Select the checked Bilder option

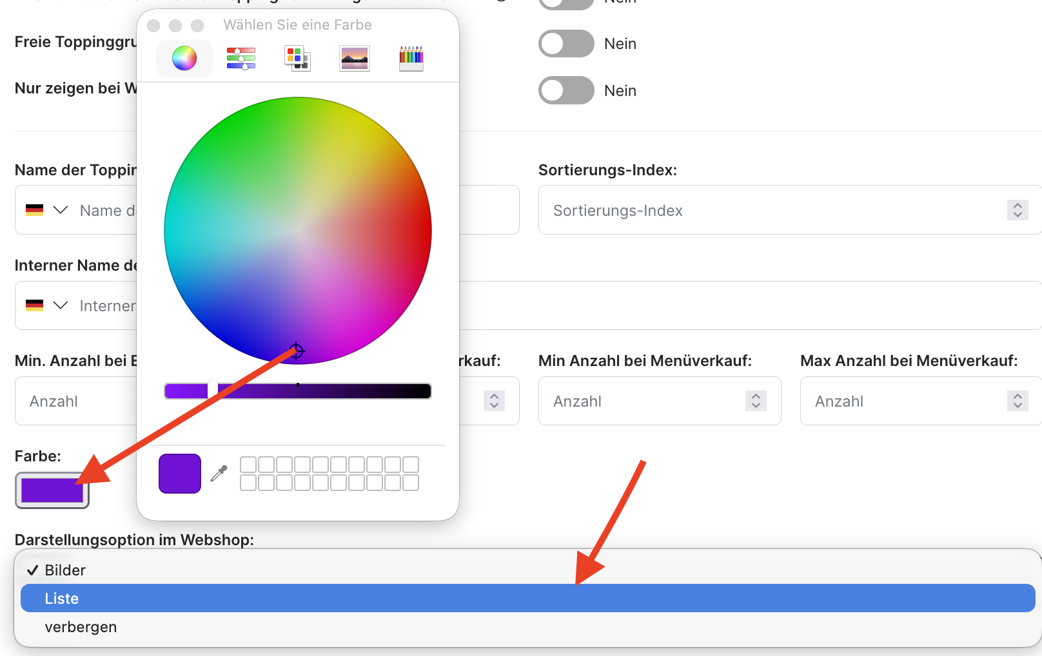click(65, 570)
